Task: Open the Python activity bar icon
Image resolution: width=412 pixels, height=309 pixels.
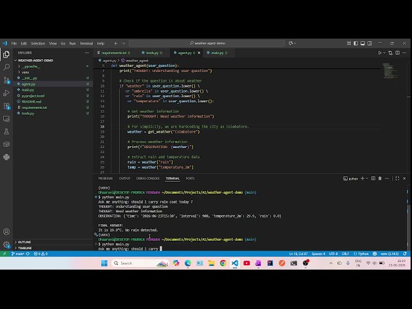Action: [x=6, y=157]
